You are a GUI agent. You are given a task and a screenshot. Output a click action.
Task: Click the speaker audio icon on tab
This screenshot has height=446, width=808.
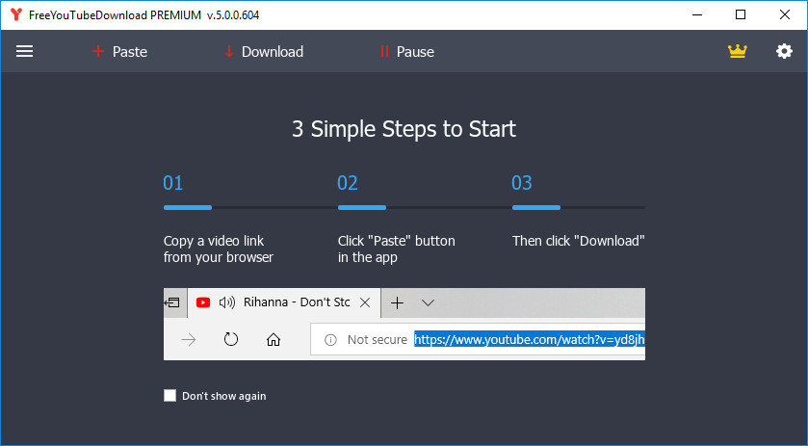[x=227, y=302]
